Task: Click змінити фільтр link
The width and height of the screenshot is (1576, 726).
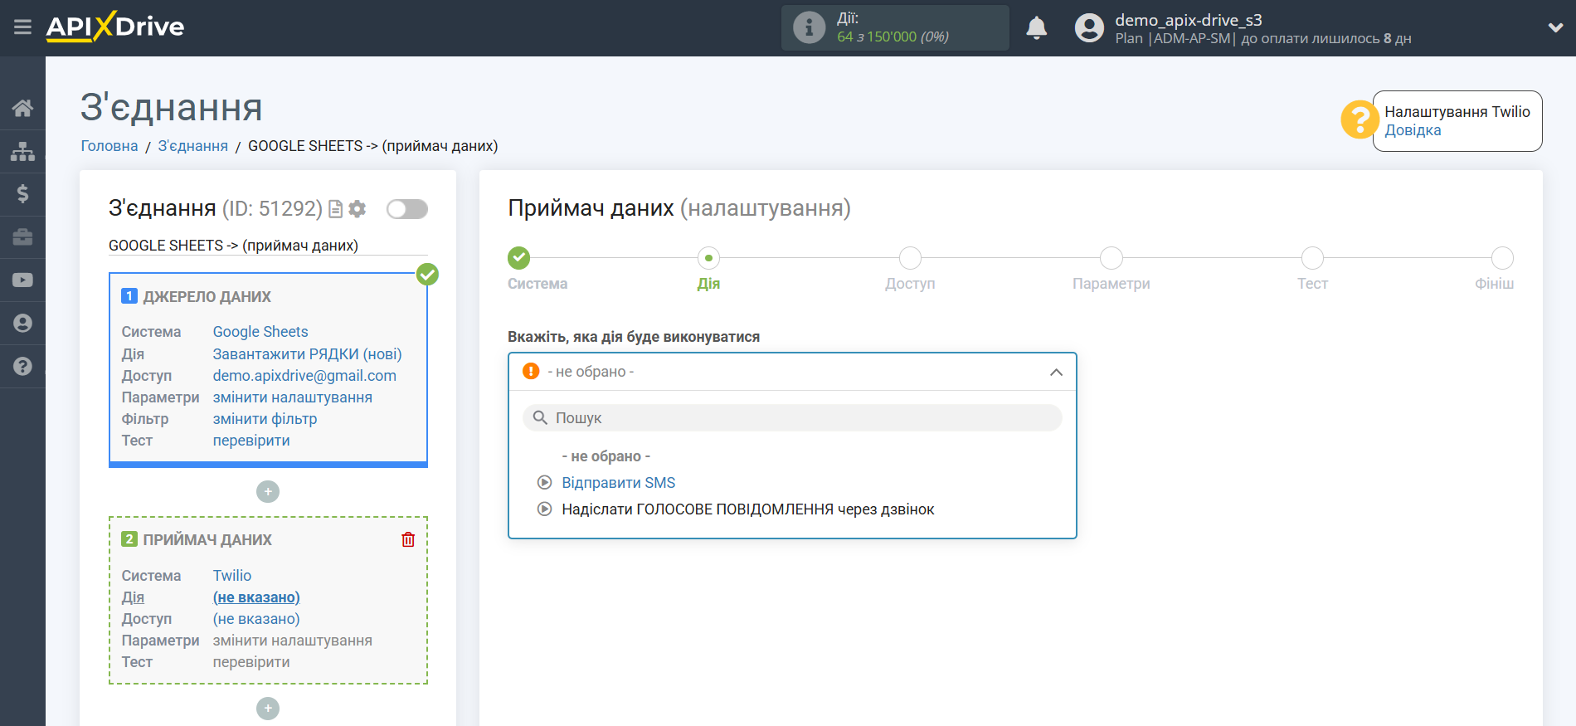Action: pos(265,419)
